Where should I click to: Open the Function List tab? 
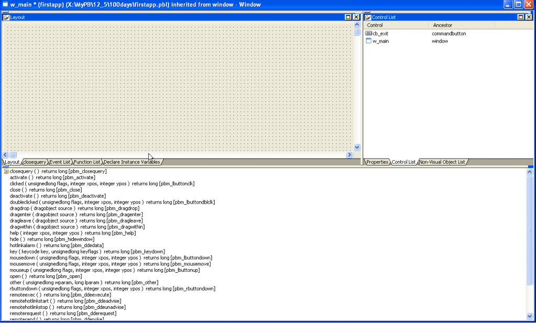click(x=87, y=162)
